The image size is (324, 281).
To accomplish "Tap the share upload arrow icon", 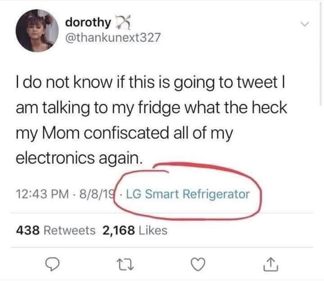I will pyautogui.click(x=271, y=264).
